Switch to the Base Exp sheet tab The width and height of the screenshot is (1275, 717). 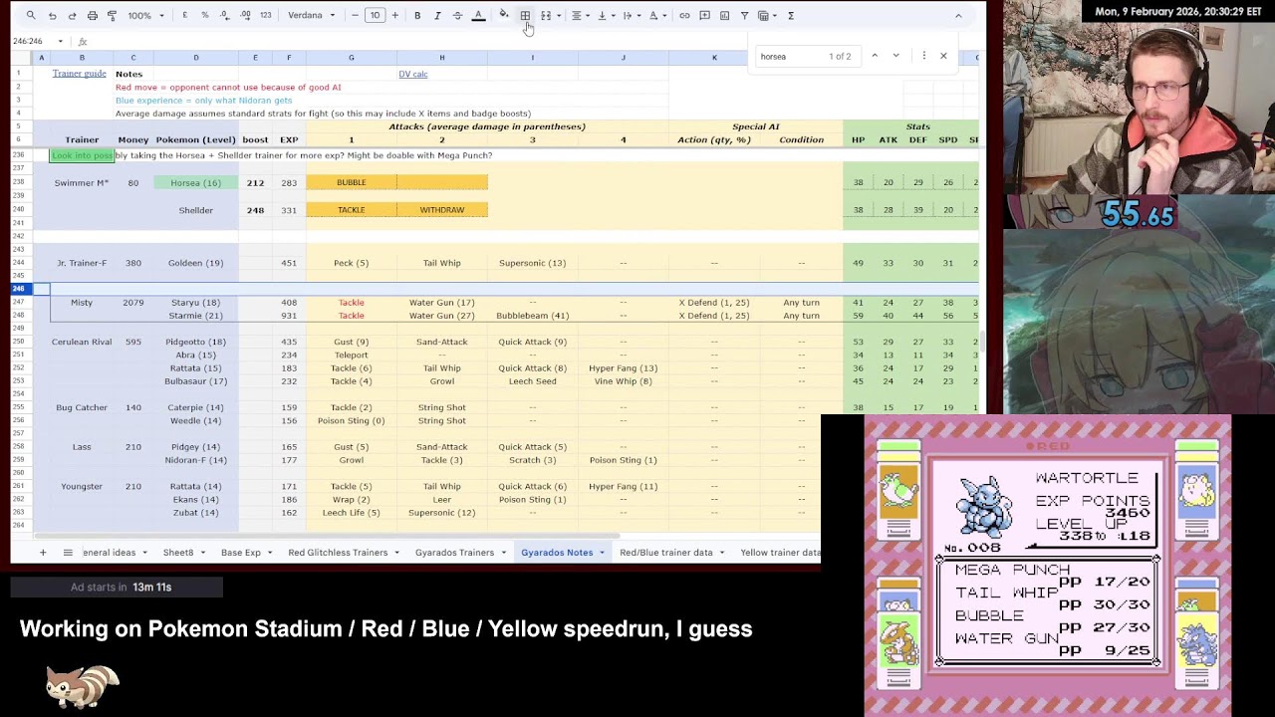point(240,553)
